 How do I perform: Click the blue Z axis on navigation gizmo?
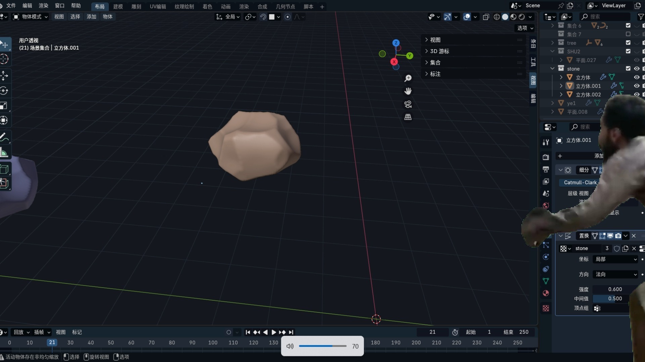point(396,43)
